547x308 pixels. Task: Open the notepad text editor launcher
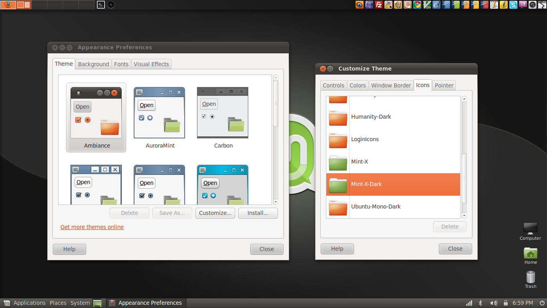494,5
